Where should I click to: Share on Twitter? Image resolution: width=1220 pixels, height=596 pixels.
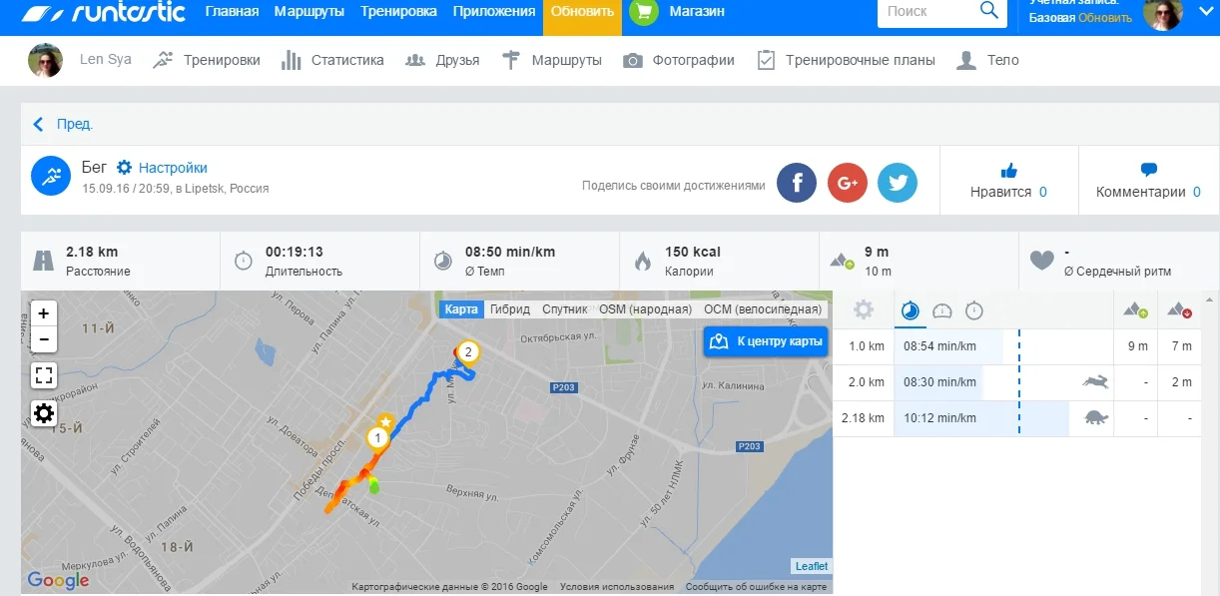pyautogui.click(x=898, y=183)
